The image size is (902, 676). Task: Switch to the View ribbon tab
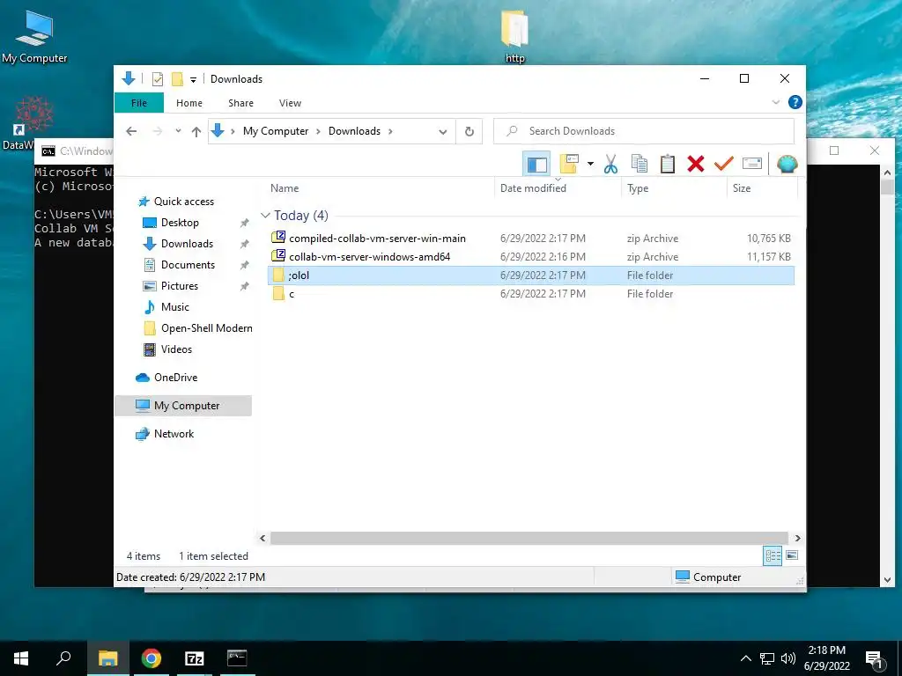click(290, 103)
